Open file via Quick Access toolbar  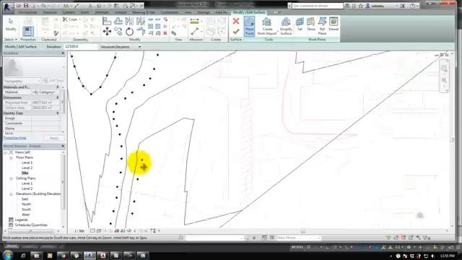pyautogui.click(x=19, y=6)
